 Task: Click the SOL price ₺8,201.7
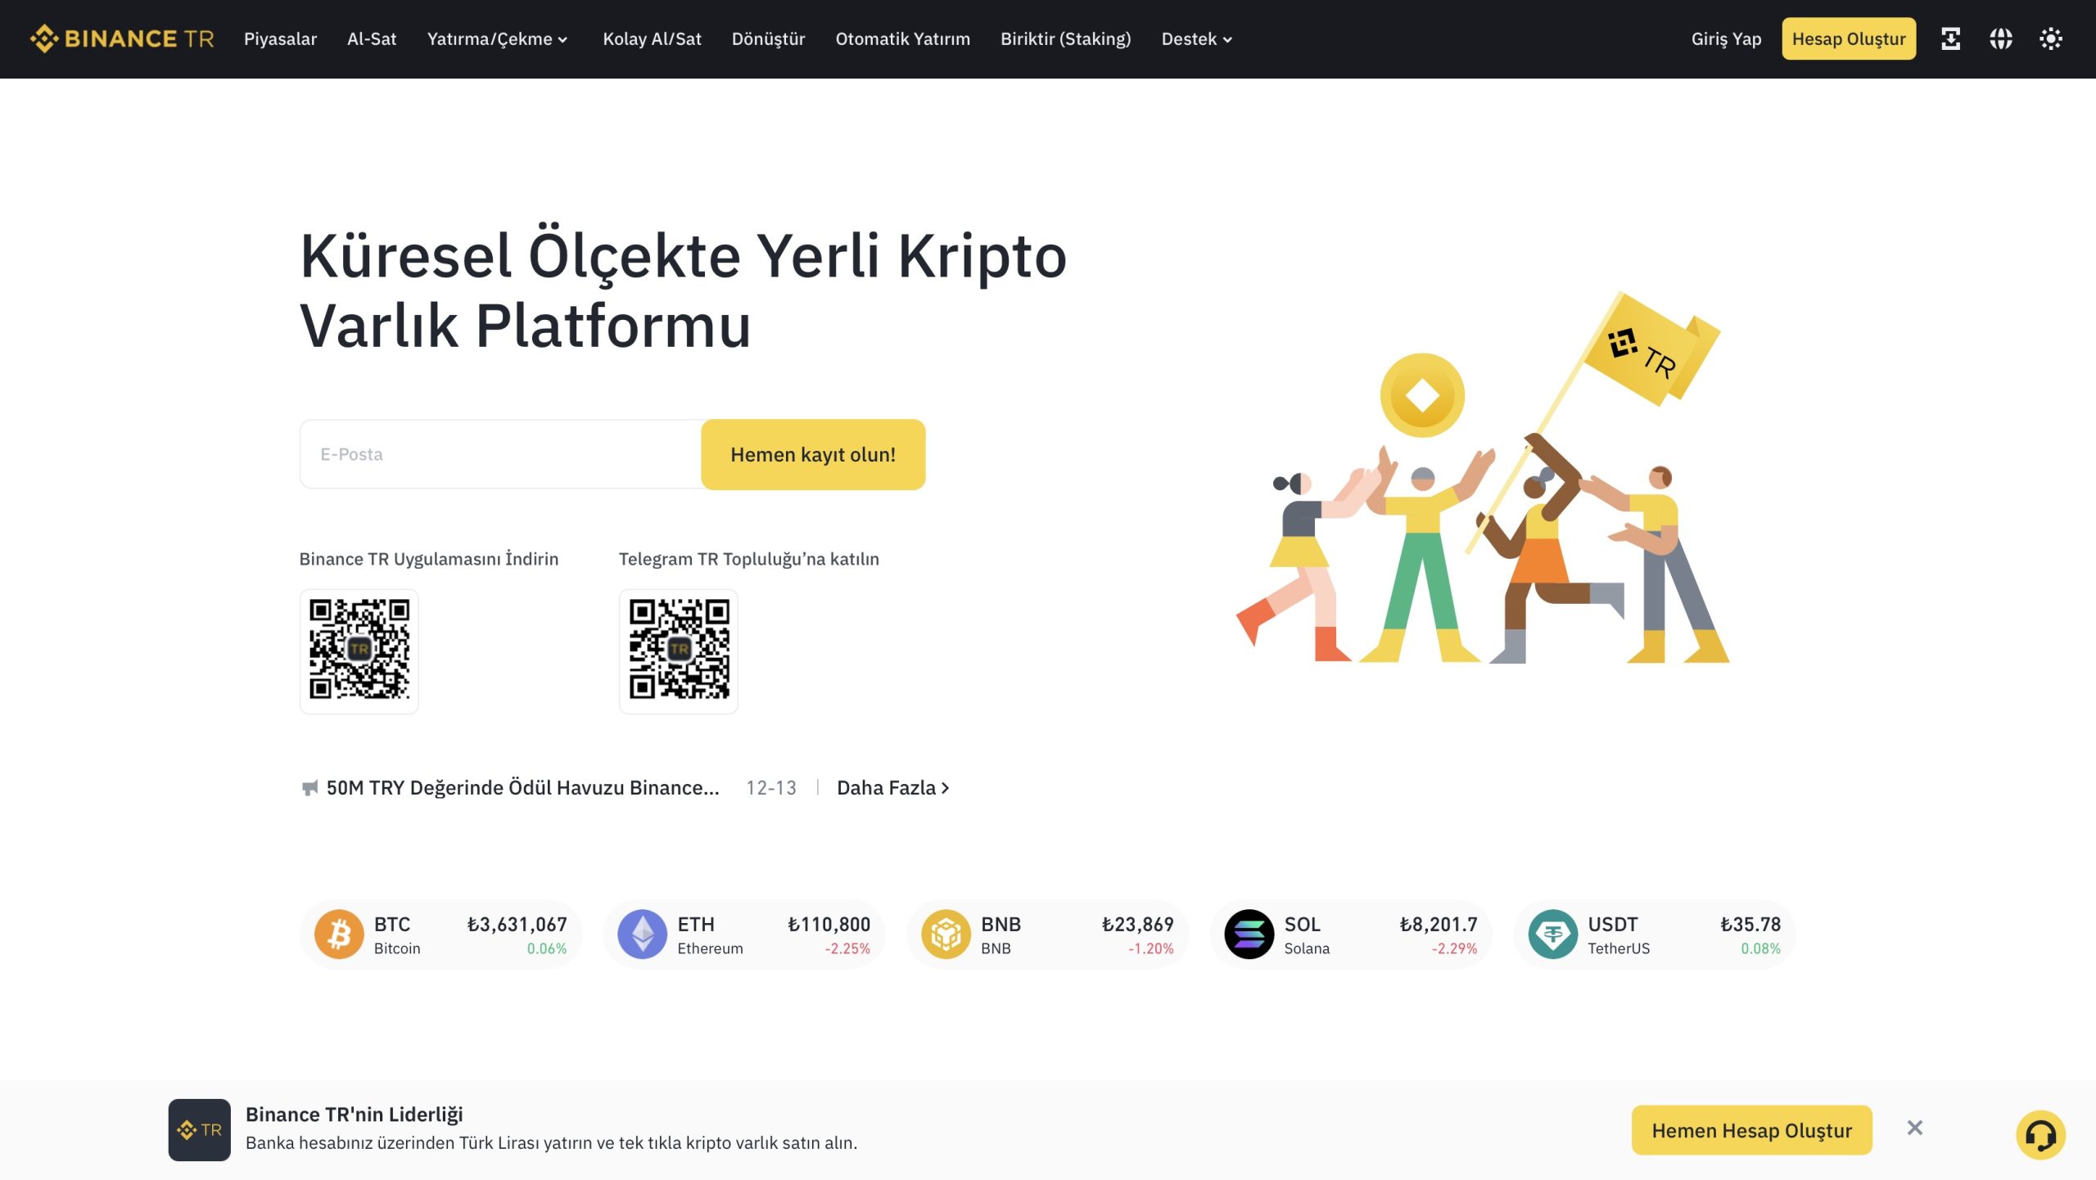pyautogui.click(x=1439, y=925)
